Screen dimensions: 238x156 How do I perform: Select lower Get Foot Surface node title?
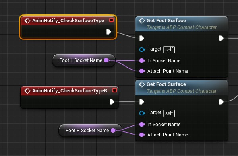click(x=166, y=84)
